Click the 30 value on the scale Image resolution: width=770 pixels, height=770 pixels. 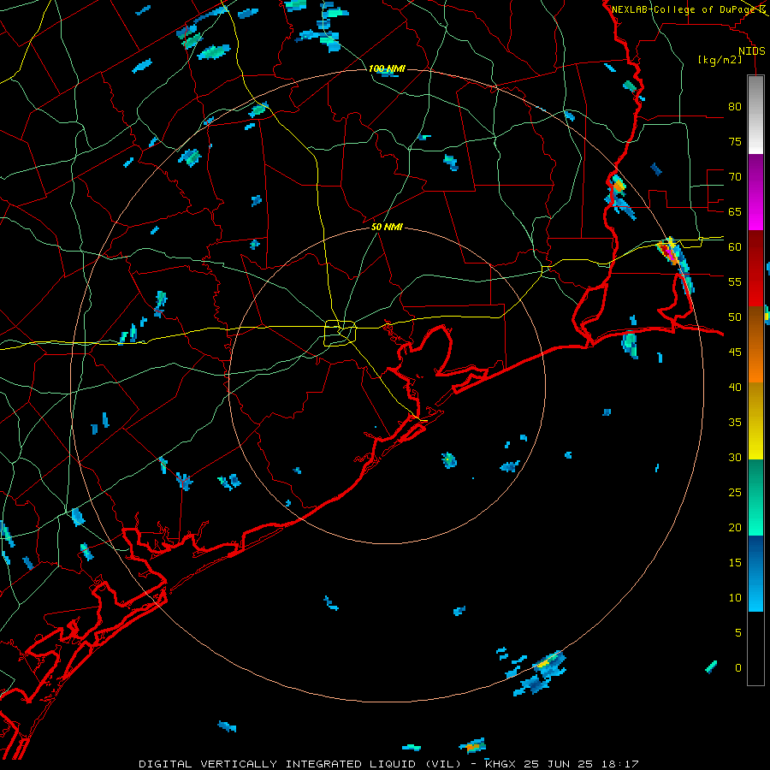[x=735, y=457]
